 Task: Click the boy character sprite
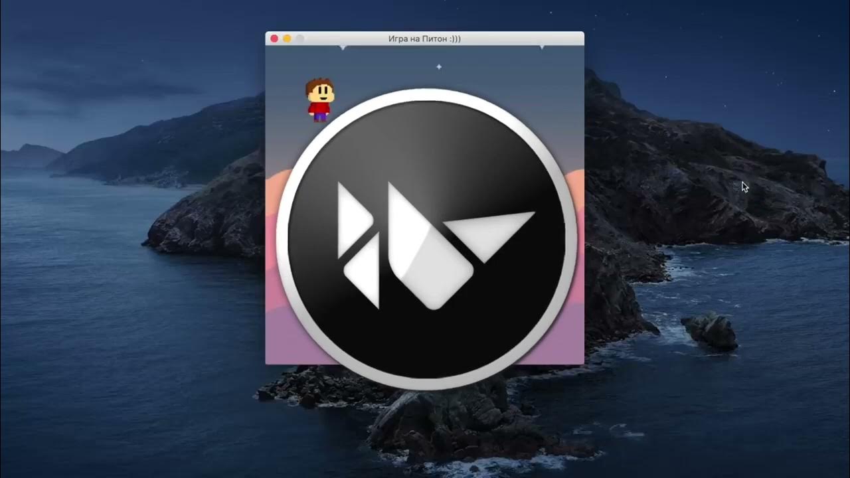[319, 100]
